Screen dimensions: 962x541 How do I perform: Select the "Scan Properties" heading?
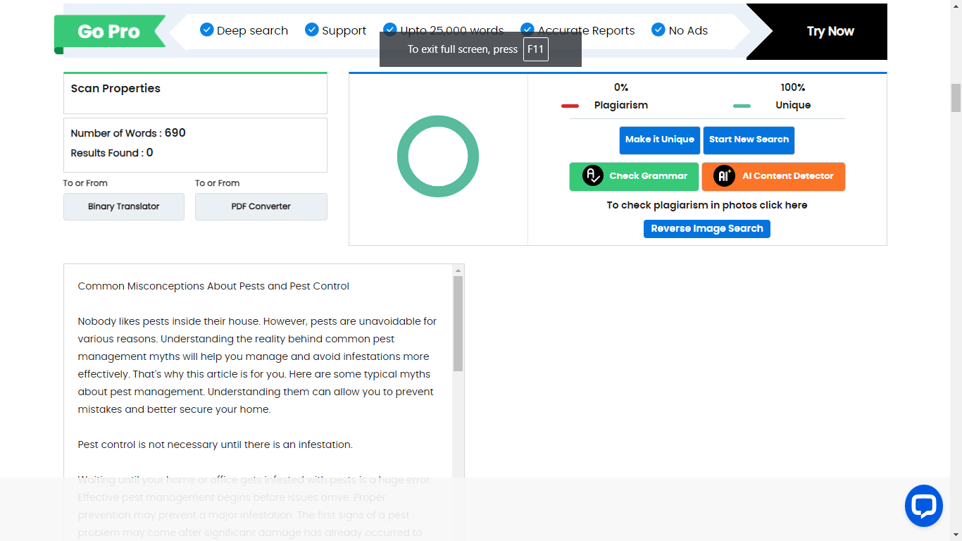point(115,89)
